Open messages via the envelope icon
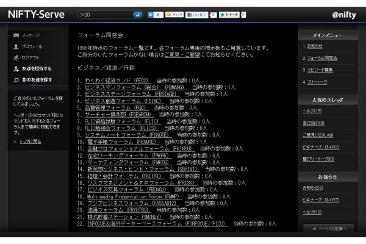Image resolution: width=366 pixels, height=244 pixels. (16, 36)
